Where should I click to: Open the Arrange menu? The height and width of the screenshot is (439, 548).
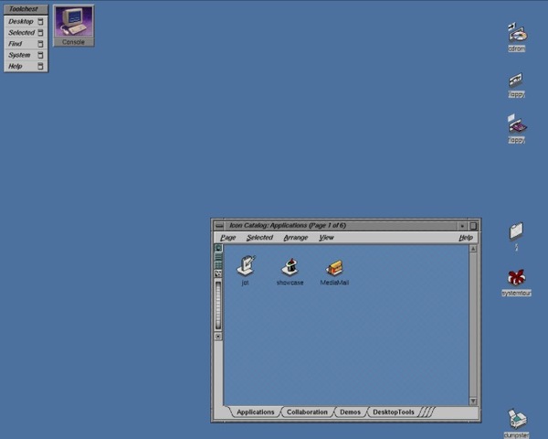tap(296, 238)
